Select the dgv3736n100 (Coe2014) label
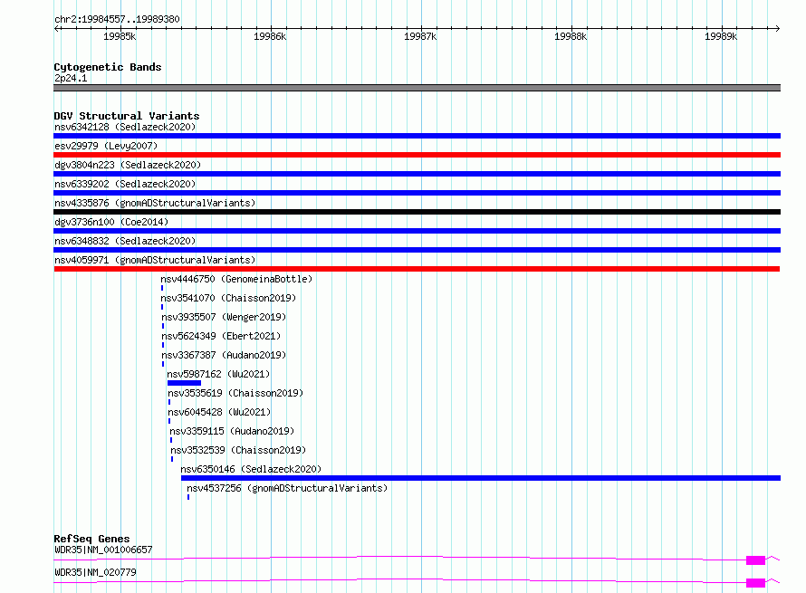The image size is (806, 593). tap(111, 222)
